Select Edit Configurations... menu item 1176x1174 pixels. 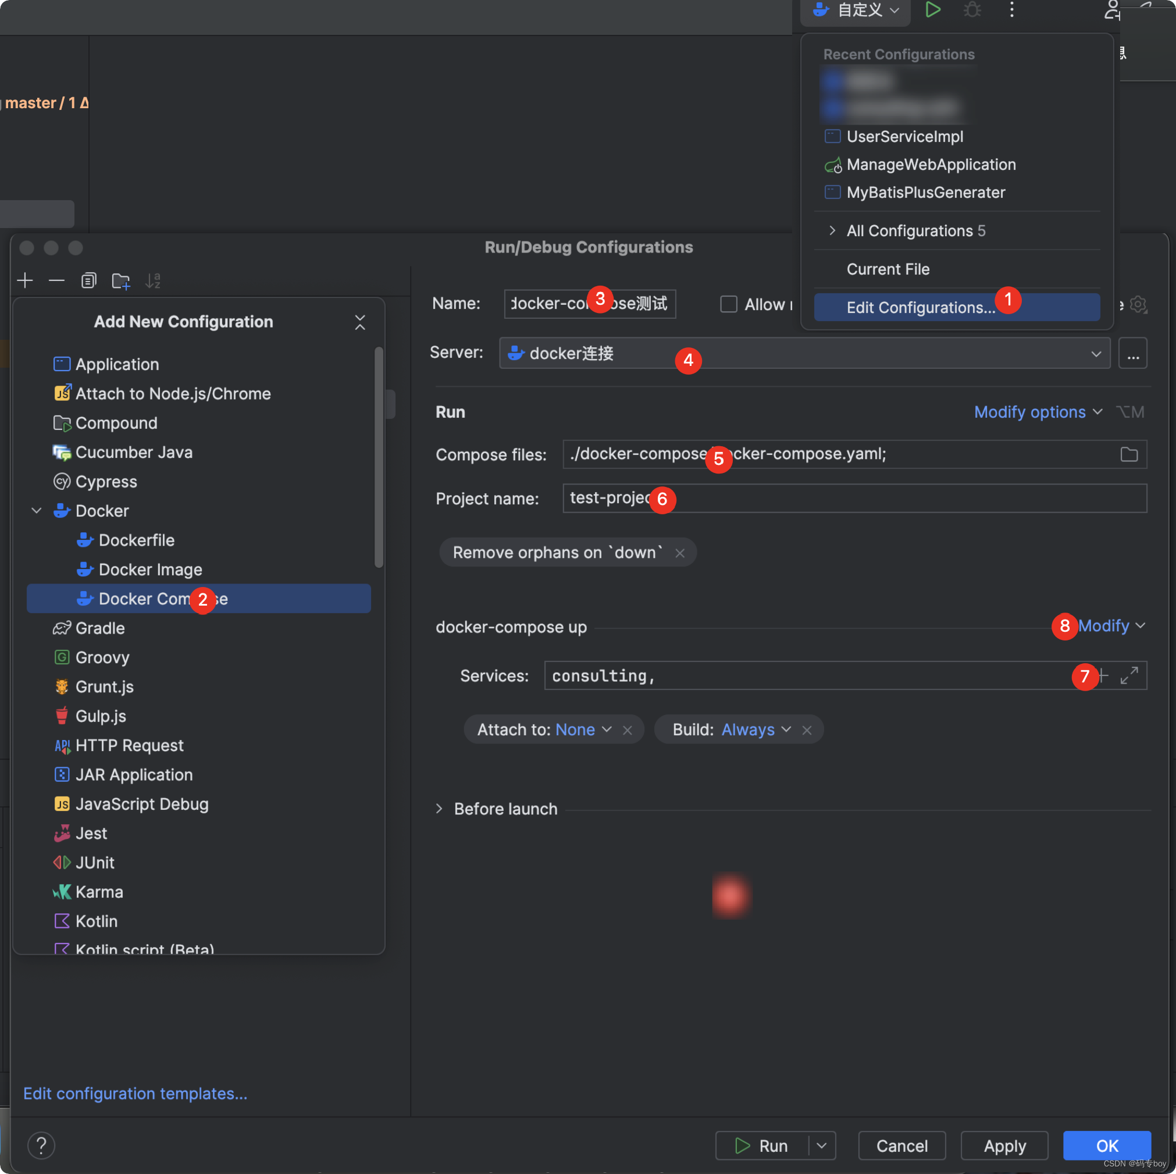pyautogui.click(x=920, y=308)
